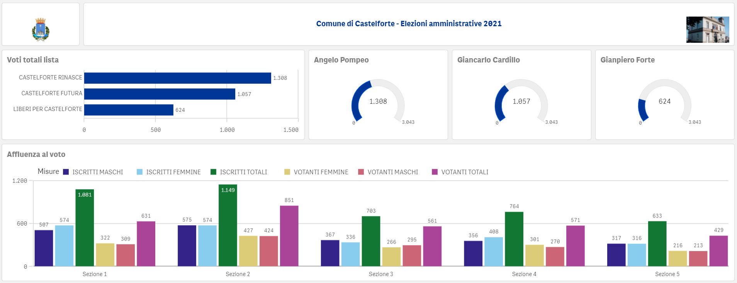Screen dimensions: 737x283
Task: Select the Sezione 1 axis label
Action: tap(95, 274)
